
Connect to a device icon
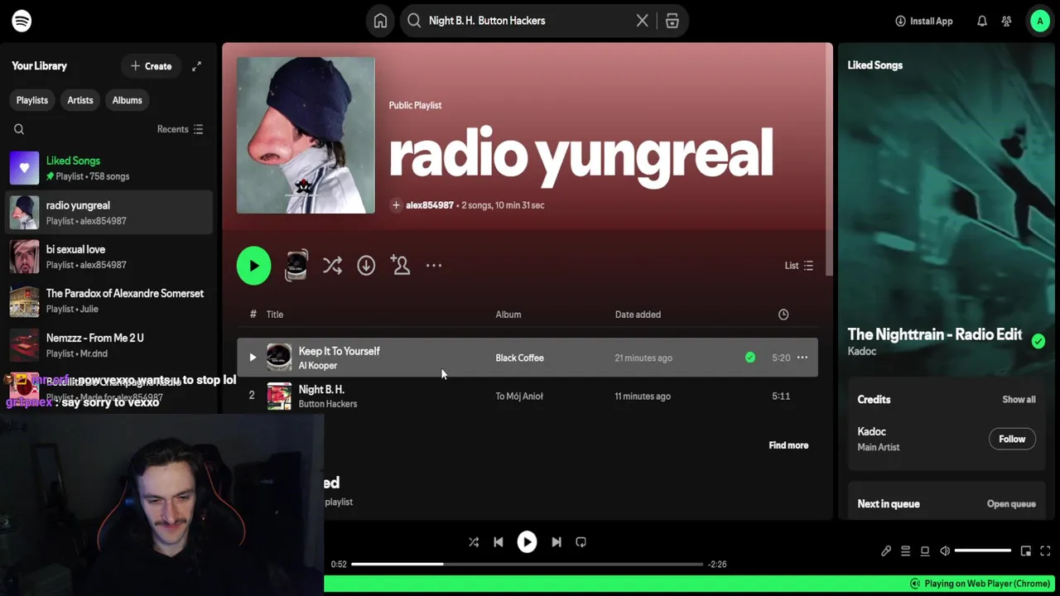925,551
